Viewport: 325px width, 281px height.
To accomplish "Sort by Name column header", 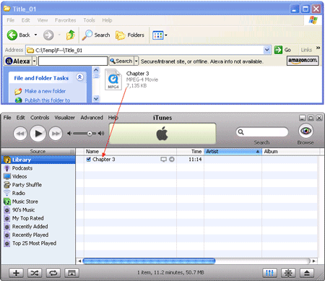I will tap(130, 152).
